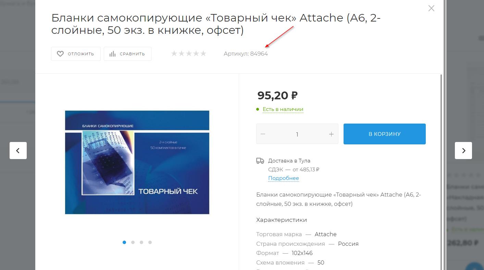Select the fourth image carousel dot
The width and height of the screenshot is (484, 270).
[x=150, y=242]
